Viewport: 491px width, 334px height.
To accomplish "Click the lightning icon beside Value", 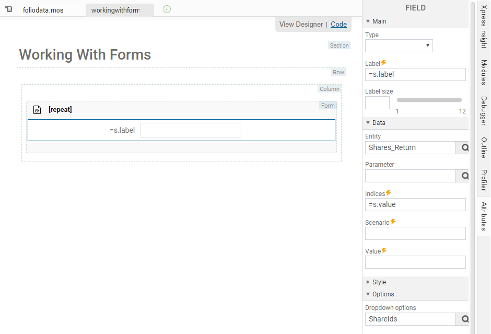I will (384, 251).
